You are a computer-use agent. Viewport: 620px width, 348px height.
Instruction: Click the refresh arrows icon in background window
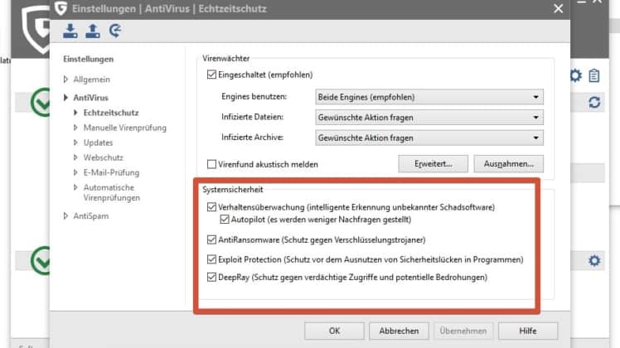594,103
